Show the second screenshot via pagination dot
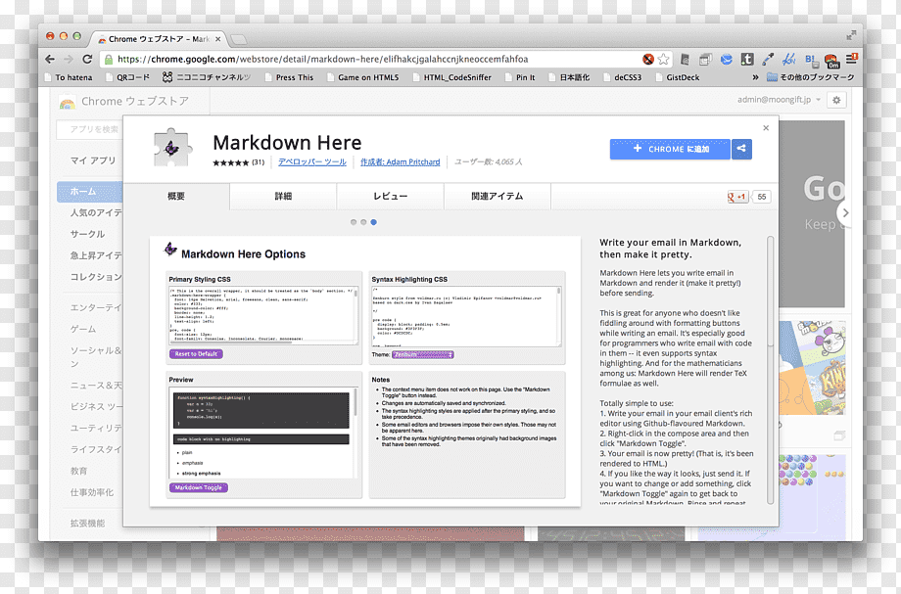The image size is (901, 594). (x=363, y=222)
